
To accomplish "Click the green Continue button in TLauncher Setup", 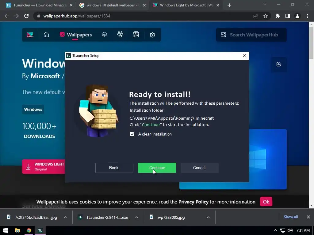I will tap(157, 168).
